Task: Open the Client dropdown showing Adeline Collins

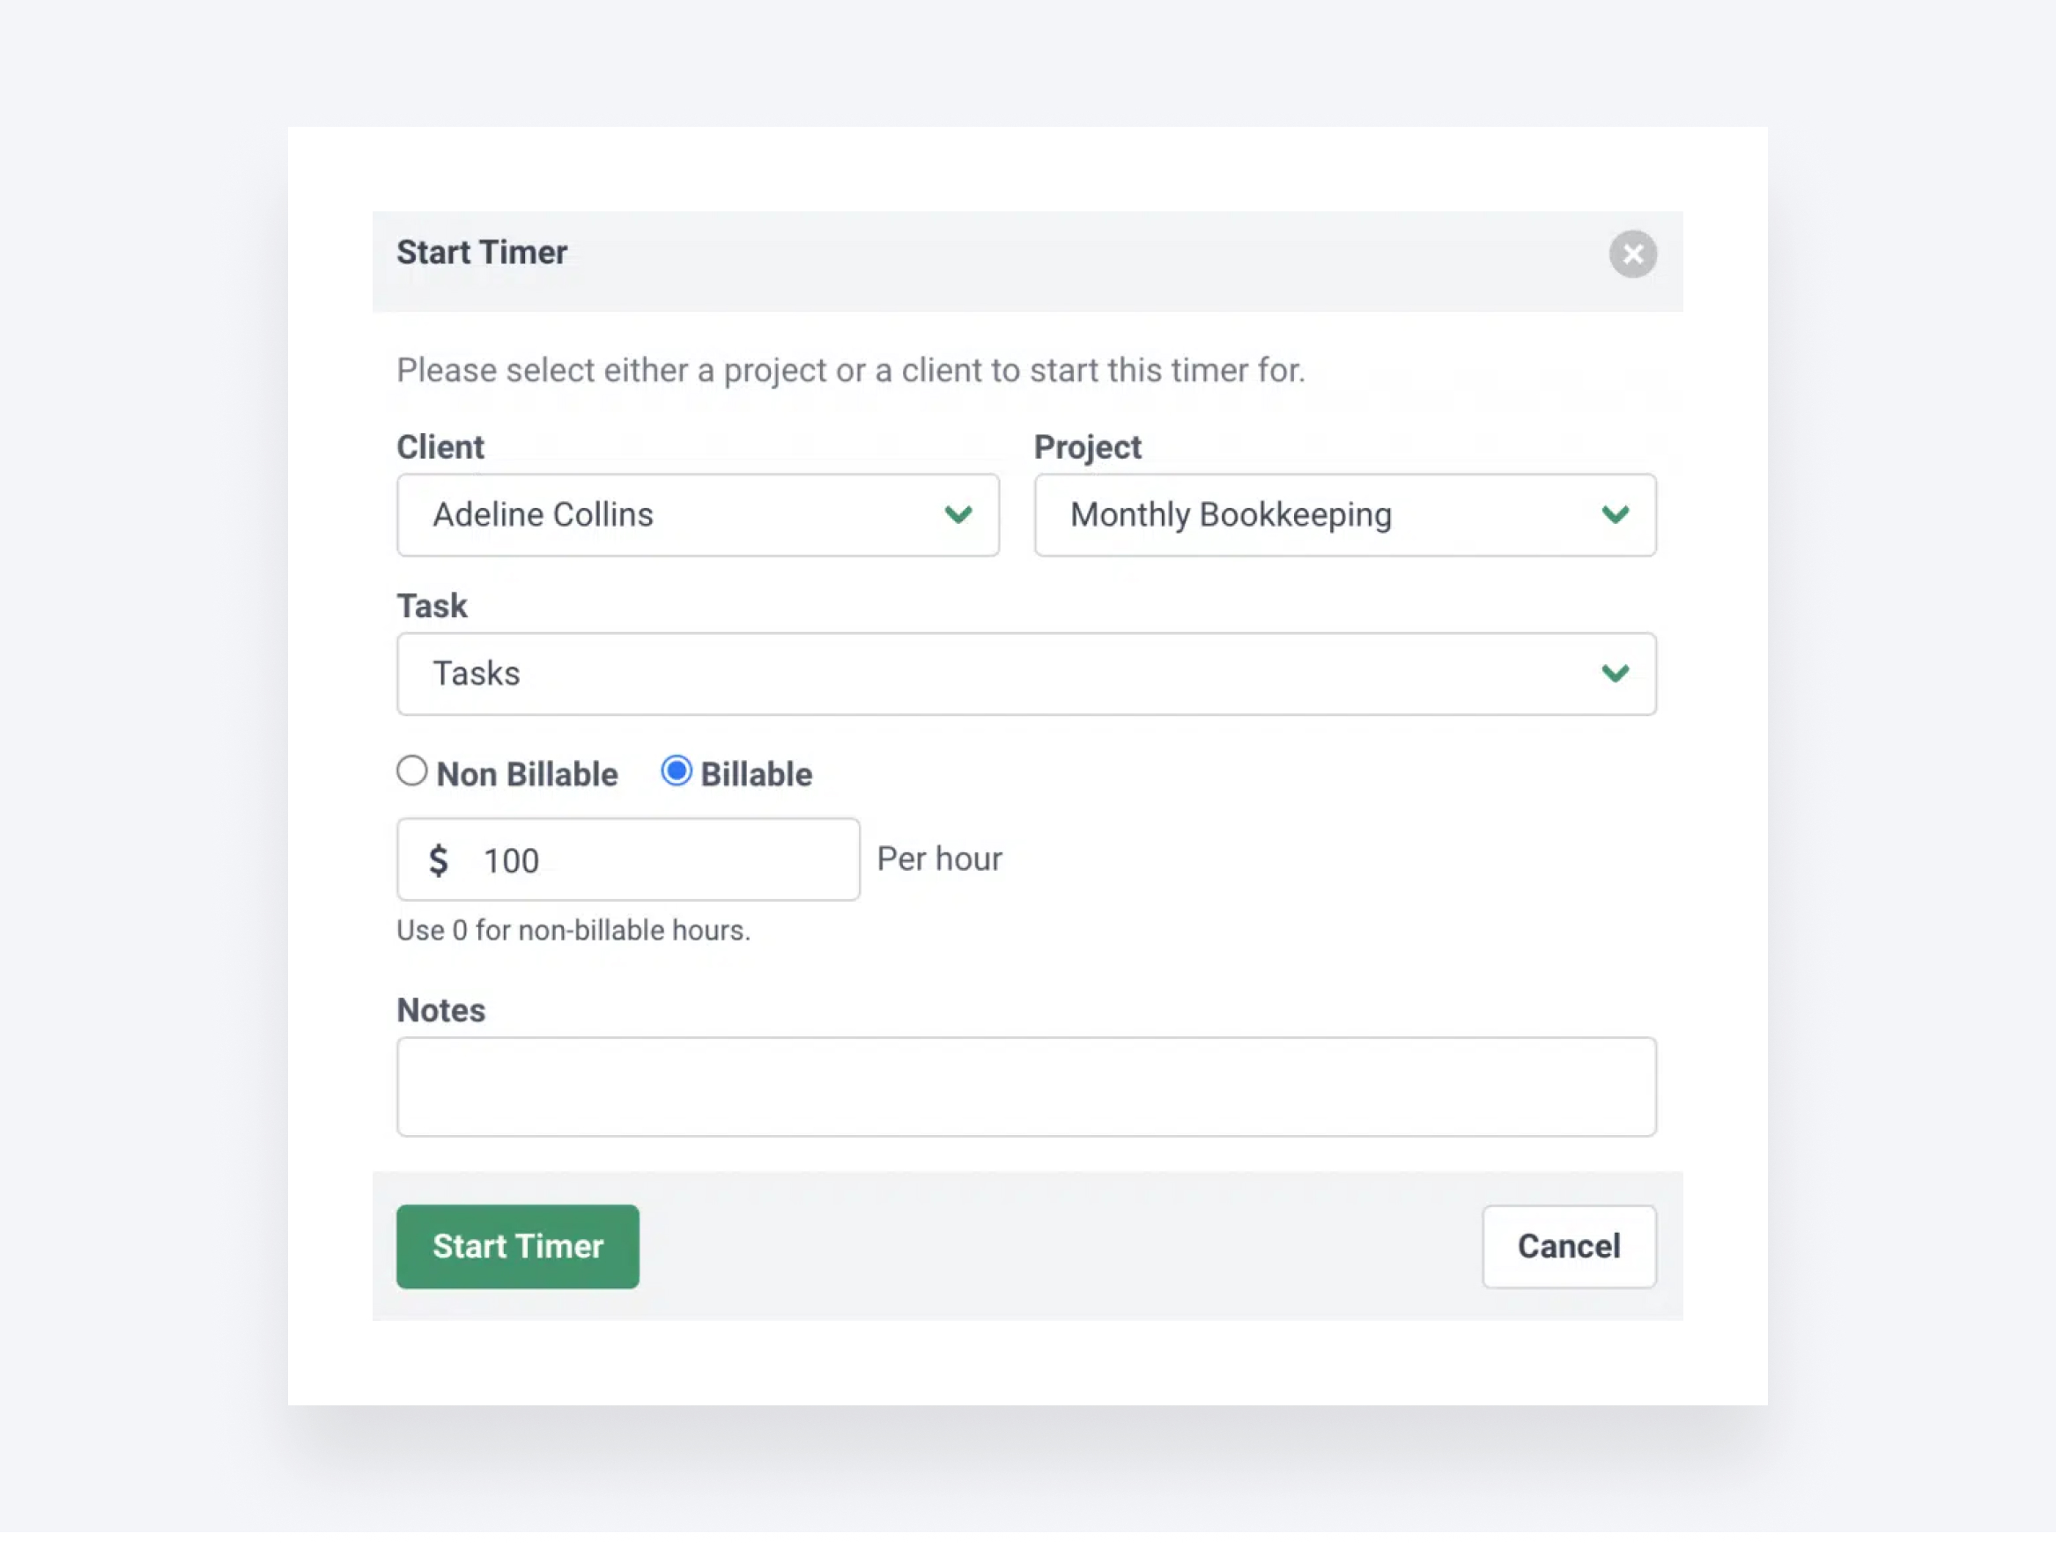Action: [x=698, y=516]
